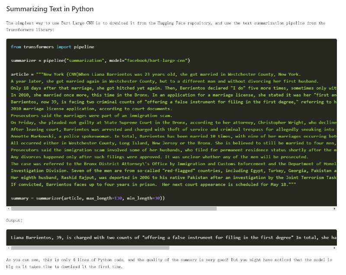Click the line starting 'Annette Markowski'
The image size is (346, 275).
174,136
